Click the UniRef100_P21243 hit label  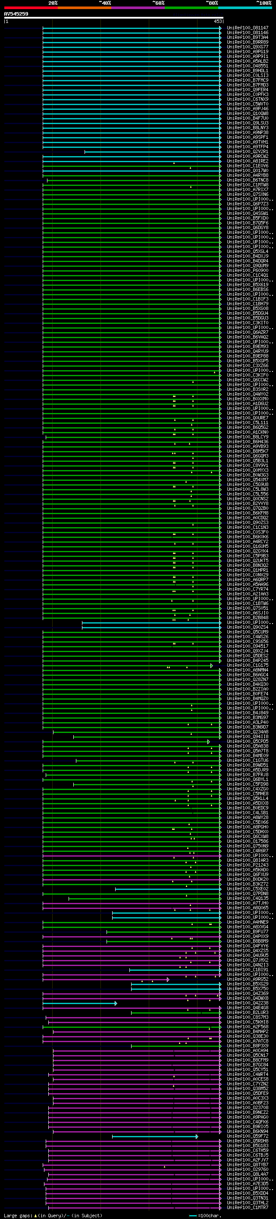(x=248, y=865)
